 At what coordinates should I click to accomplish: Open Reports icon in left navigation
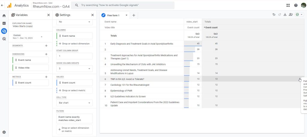4,23
